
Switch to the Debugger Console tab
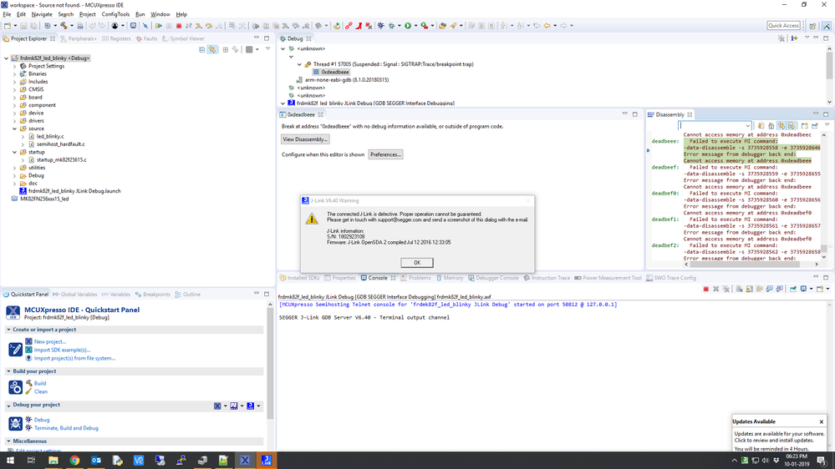pyautogui.click(x=493, y=278)
